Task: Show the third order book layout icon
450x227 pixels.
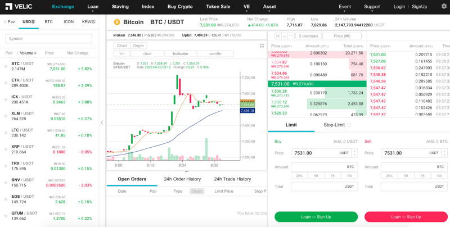Action: click(291, 36)
